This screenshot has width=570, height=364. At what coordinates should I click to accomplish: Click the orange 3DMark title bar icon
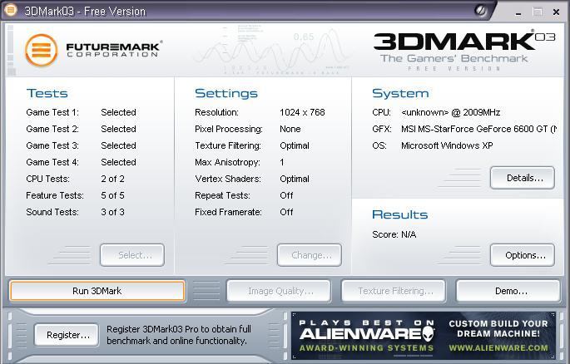11,10
